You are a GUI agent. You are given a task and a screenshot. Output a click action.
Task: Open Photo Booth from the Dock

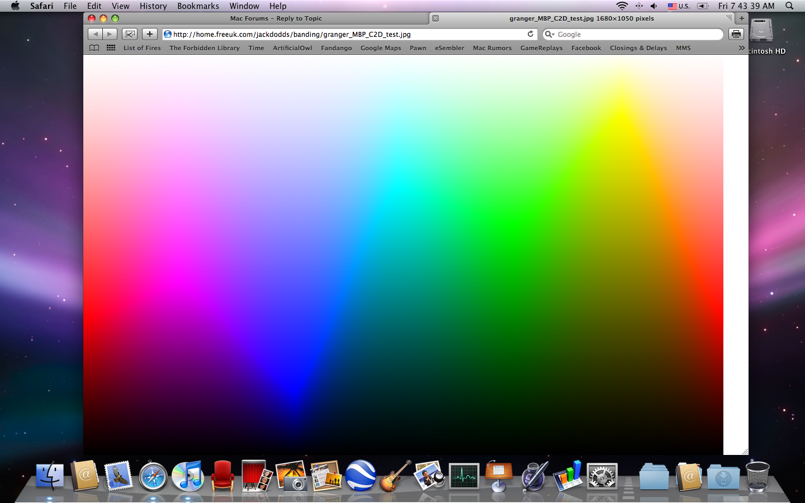(257, 476)
